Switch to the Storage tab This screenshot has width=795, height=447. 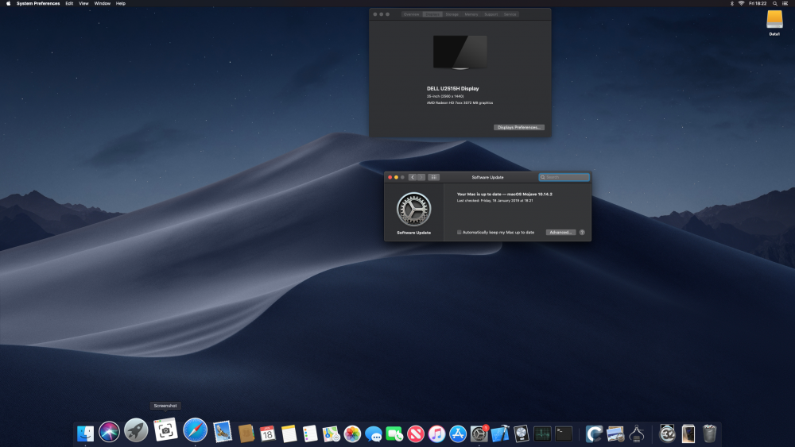452,14
